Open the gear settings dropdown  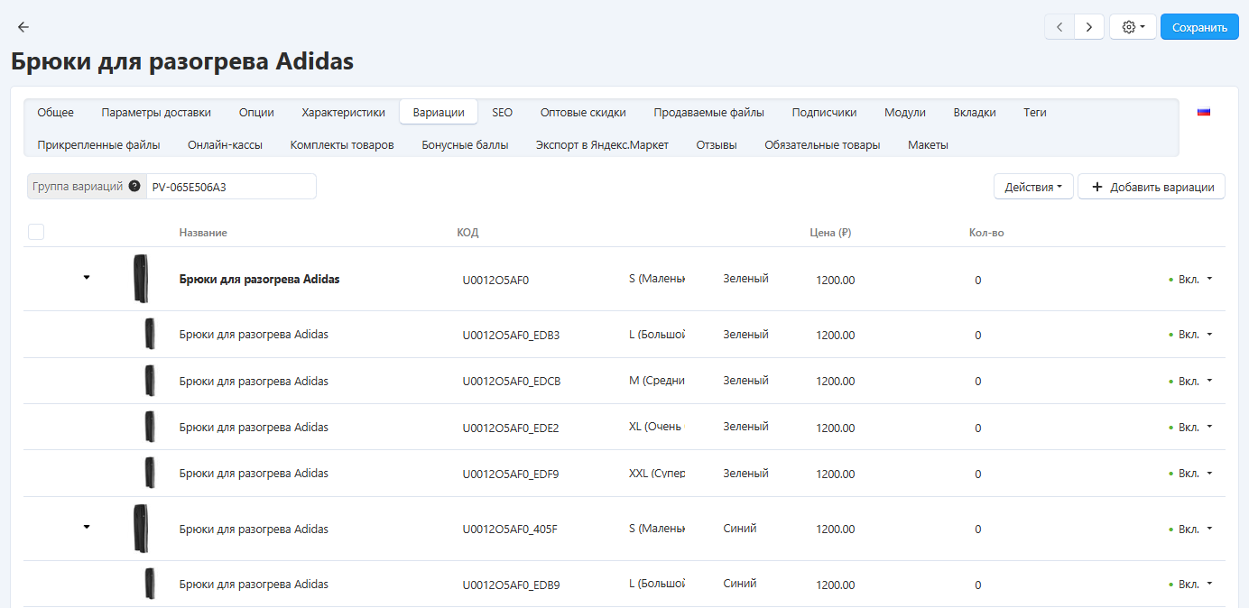point(1133,27)
